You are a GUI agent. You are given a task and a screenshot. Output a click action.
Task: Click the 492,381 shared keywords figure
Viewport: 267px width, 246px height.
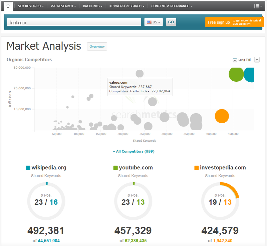click(x=46, y=231)
